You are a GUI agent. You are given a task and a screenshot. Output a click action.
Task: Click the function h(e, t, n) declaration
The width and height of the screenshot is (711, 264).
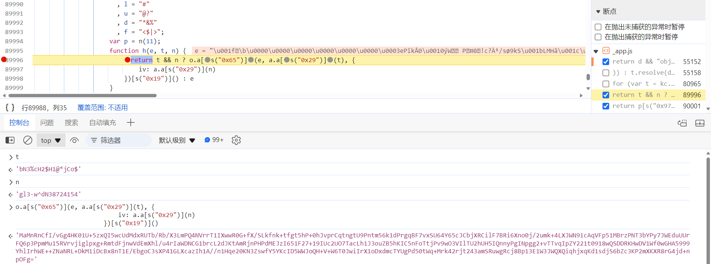point(148,51)
